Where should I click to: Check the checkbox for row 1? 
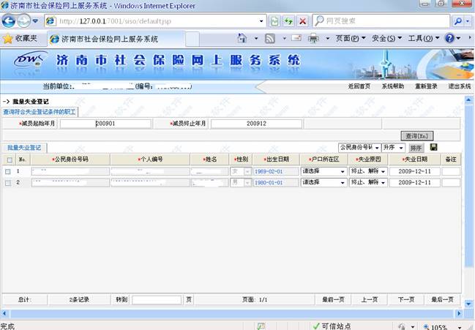point(8,172)
